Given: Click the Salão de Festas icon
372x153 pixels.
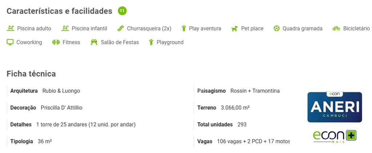Looking at the screenshot, I should coord(94,42).
